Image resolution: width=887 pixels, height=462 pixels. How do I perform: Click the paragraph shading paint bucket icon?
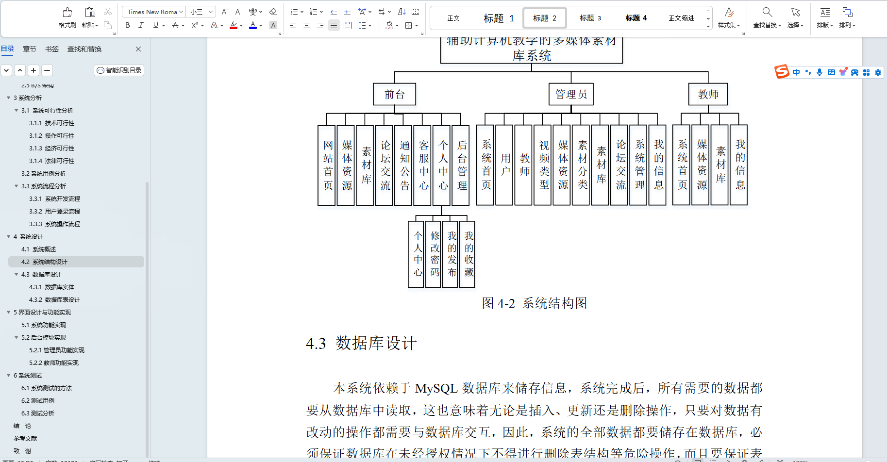(x=389, y=25)
